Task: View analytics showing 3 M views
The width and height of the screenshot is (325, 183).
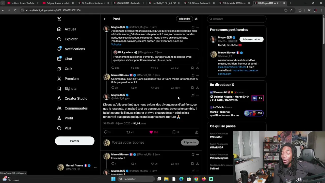Action: coord(175,68)
